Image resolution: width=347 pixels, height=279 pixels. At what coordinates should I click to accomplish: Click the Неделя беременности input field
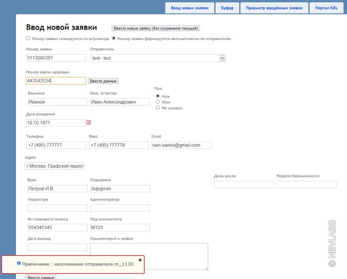point(306,185)
